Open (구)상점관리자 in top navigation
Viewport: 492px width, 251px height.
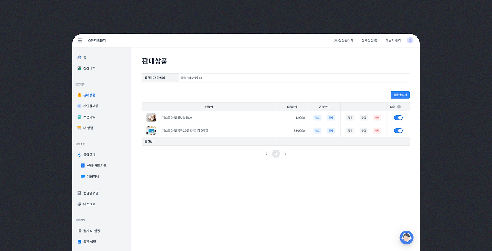point(343,40)
